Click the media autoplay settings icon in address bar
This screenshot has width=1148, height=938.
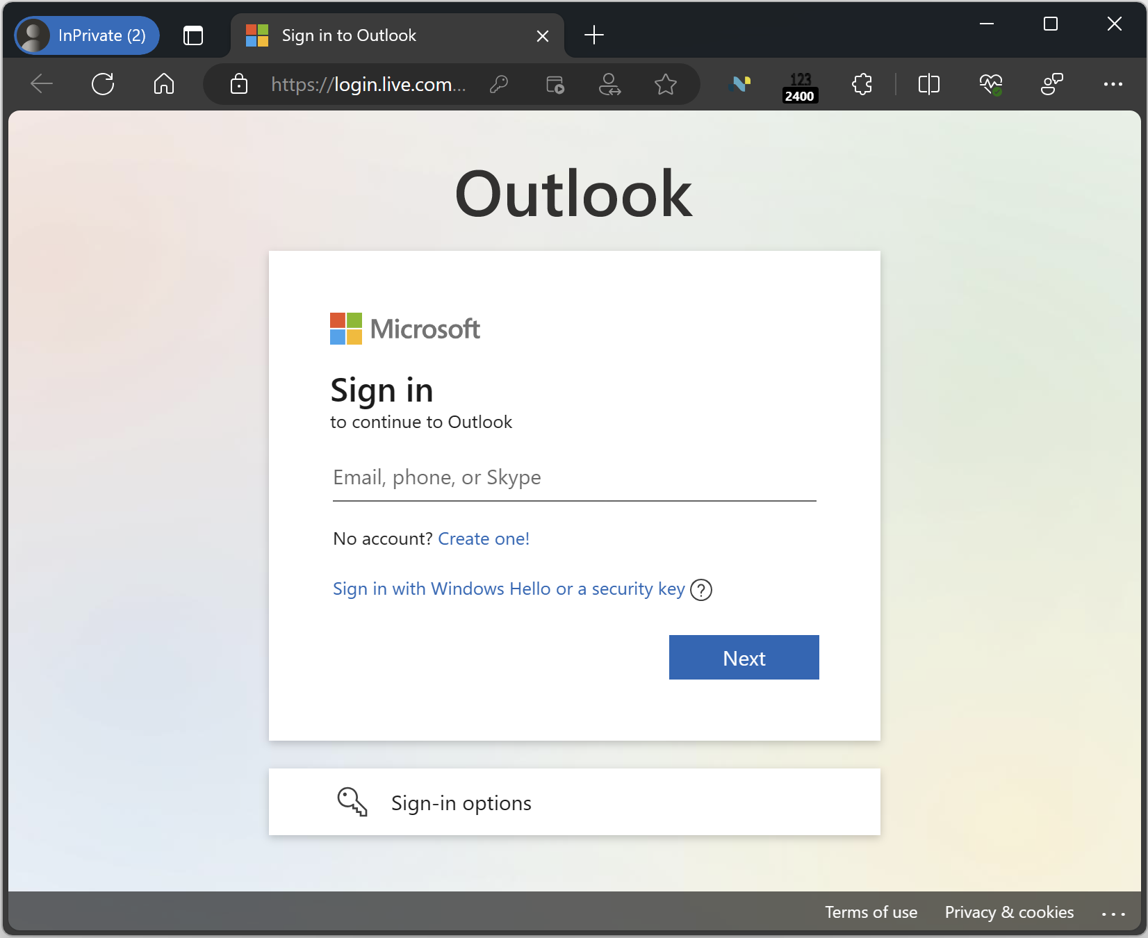(x=555, y=84)
